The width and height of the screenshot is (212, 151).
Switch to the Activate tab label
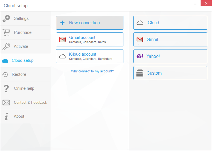tap(21, 46)
